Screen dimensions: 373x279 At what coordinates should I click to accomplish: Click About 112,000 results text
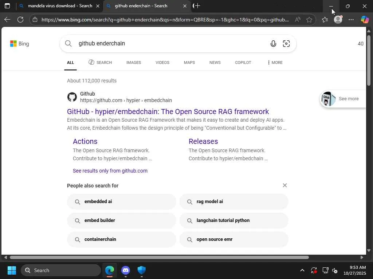pyautogui.click(x=92, y=81)
